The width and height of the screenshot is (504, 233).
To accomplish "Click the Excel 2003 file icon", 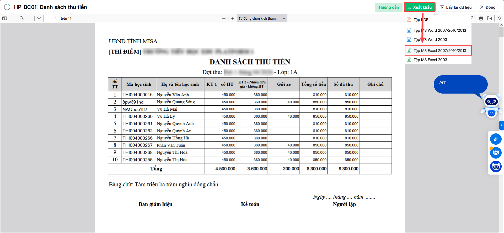I will tap(409, 60).
